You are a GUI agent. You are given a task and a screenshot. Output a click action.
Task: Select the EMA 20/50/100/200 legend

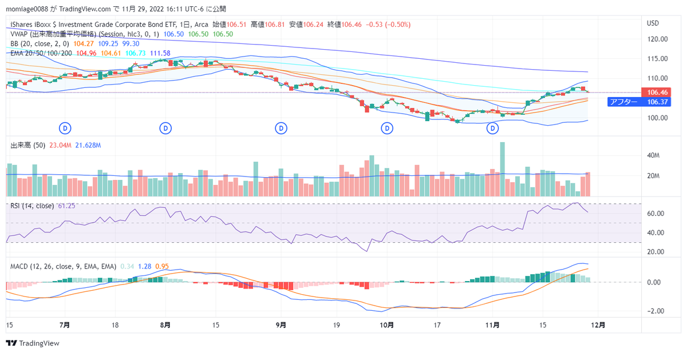click(x=41, y=53)
